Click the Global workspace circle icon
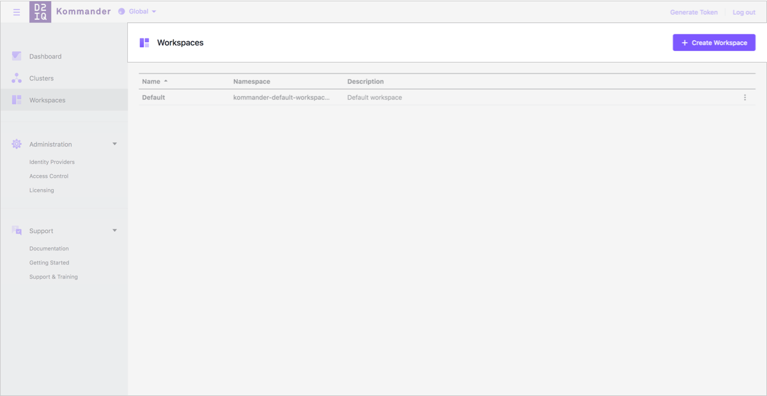 click(121, 11)
